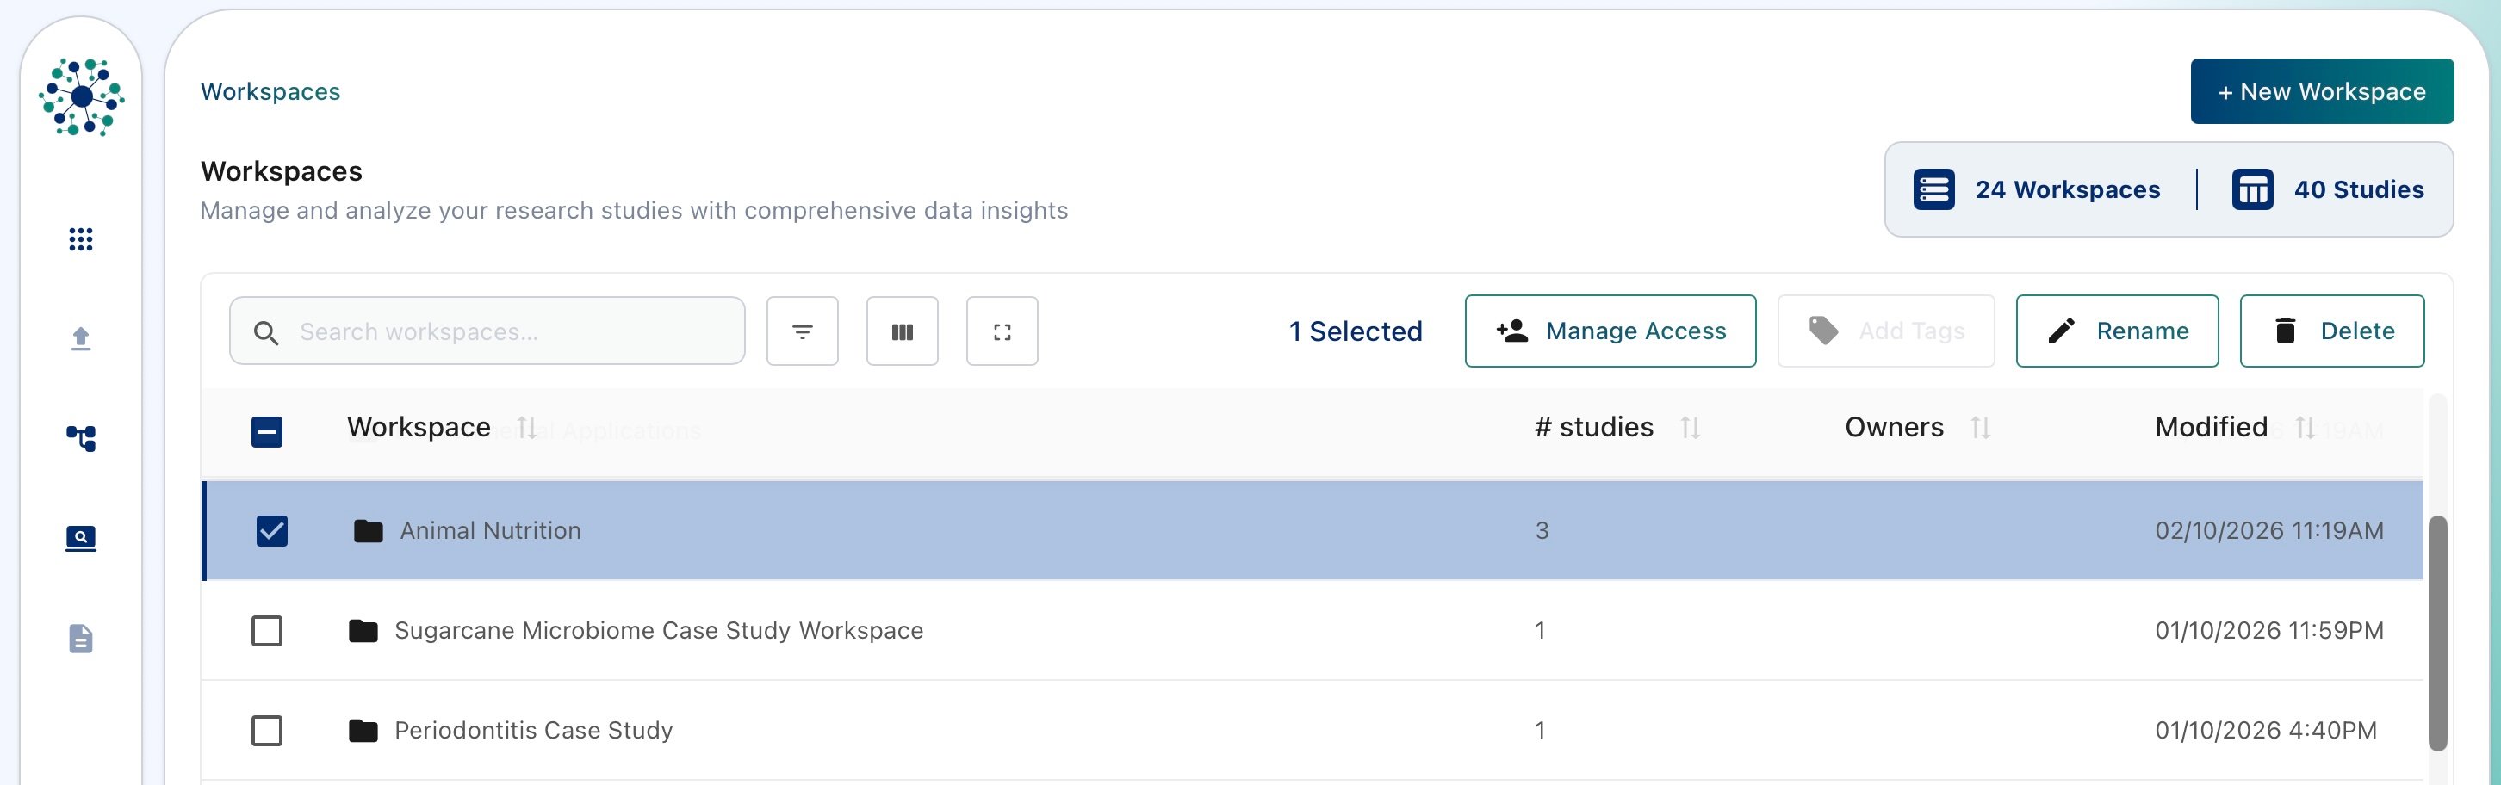The image size is (2501, 785).
Task: Sort by Workspace column arrows
Action: (526, 428)
